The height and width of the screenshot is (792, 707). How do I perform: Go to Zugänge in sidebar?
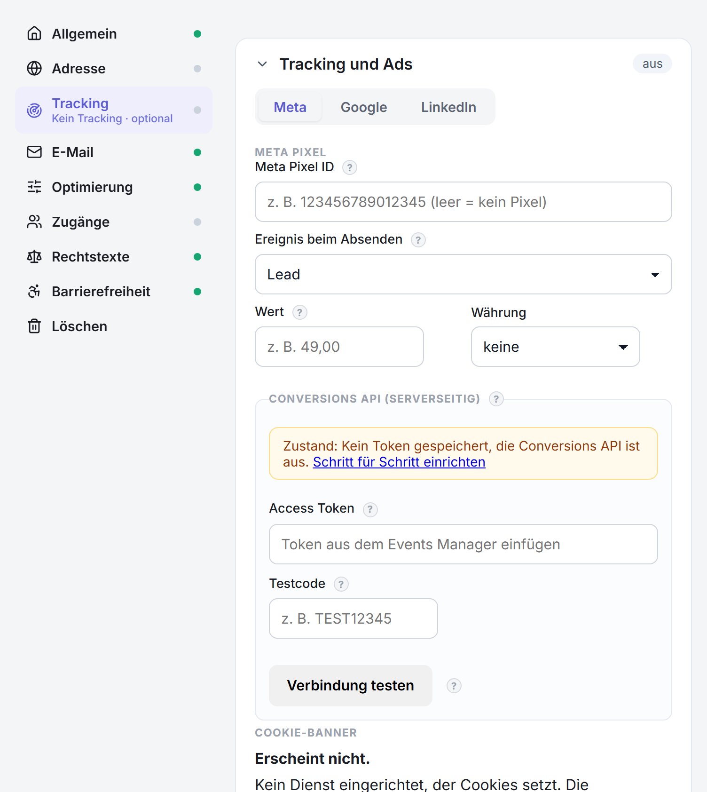pos(114,222)
